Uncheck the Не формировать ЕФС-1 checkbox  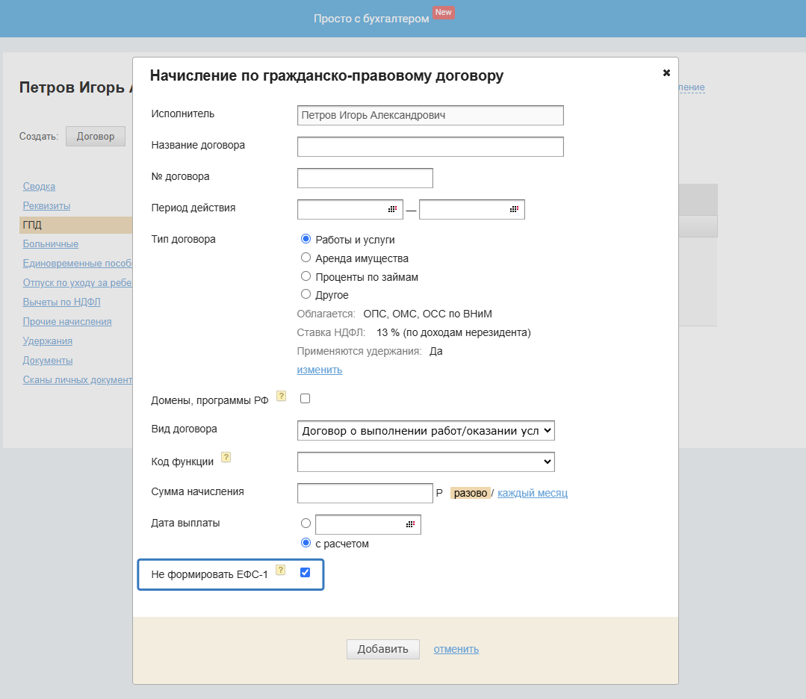(305, 573)
